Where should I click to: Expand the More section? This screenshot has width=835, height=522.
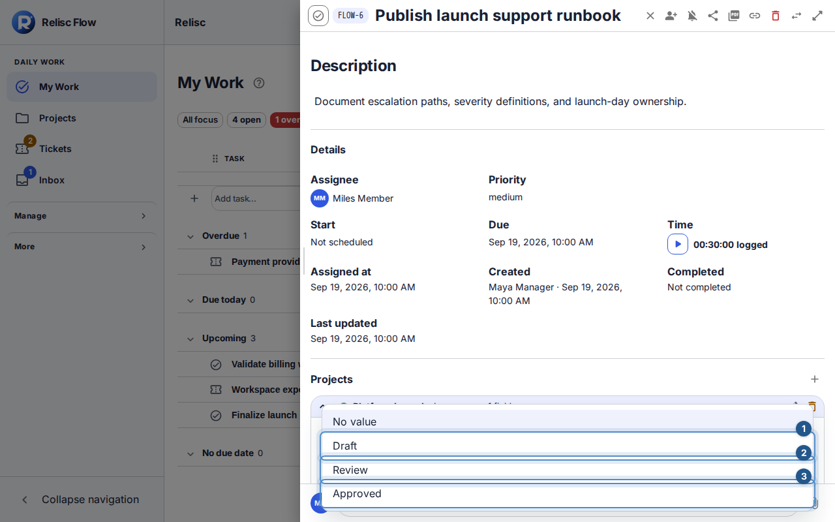82,247
